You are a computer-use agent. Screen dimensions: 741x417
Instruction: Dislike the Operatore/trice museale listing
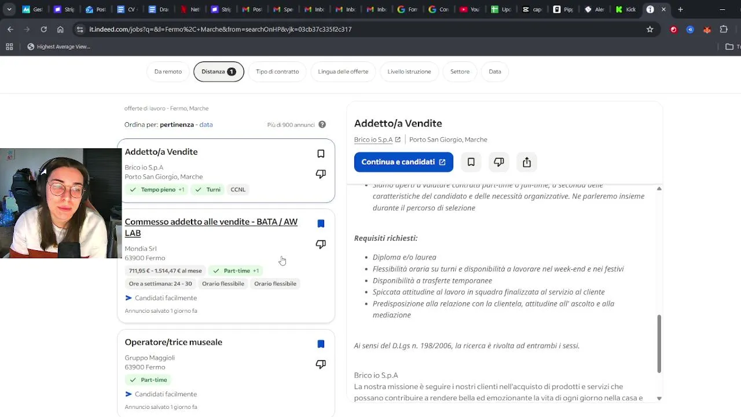tap(321, 364)
